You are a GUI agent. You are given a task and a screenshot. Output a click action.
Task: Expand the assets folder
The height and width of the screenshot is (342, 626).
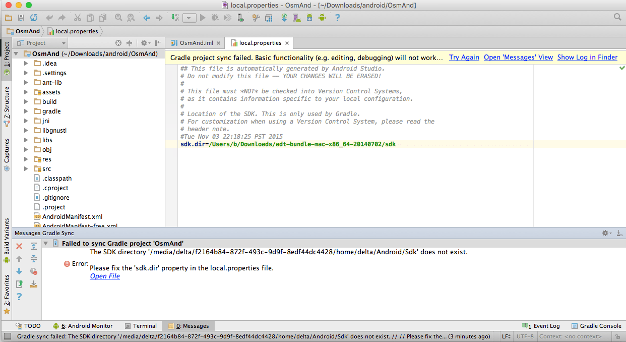(x=26, y=92)
